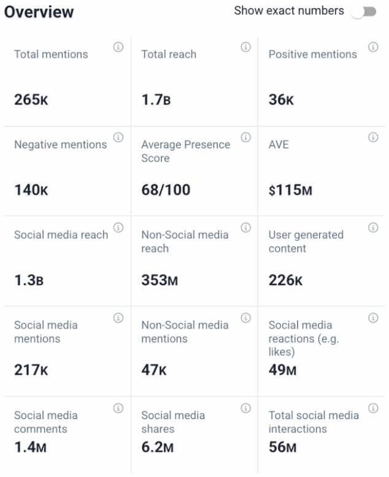Screen dimensions: 389x477
Task: Open info icon for Non-Social media mentions
Action: [245, 318]
